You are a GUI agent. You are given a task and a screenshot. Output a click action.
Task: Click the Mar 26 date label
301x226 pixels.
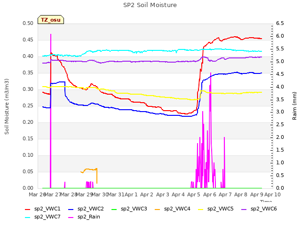pos(37,194)
